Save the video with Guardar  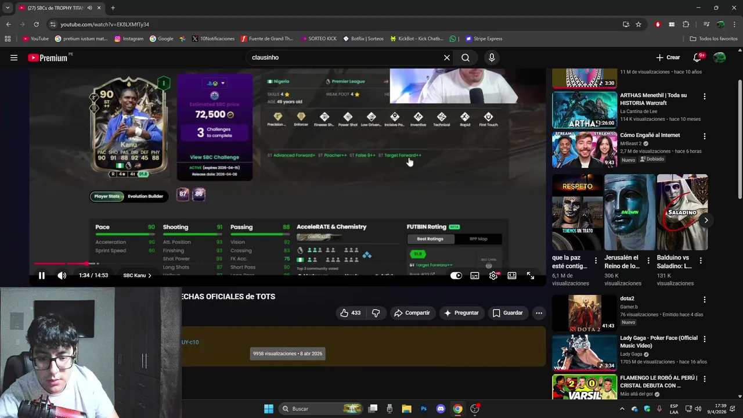pos(508,313)
